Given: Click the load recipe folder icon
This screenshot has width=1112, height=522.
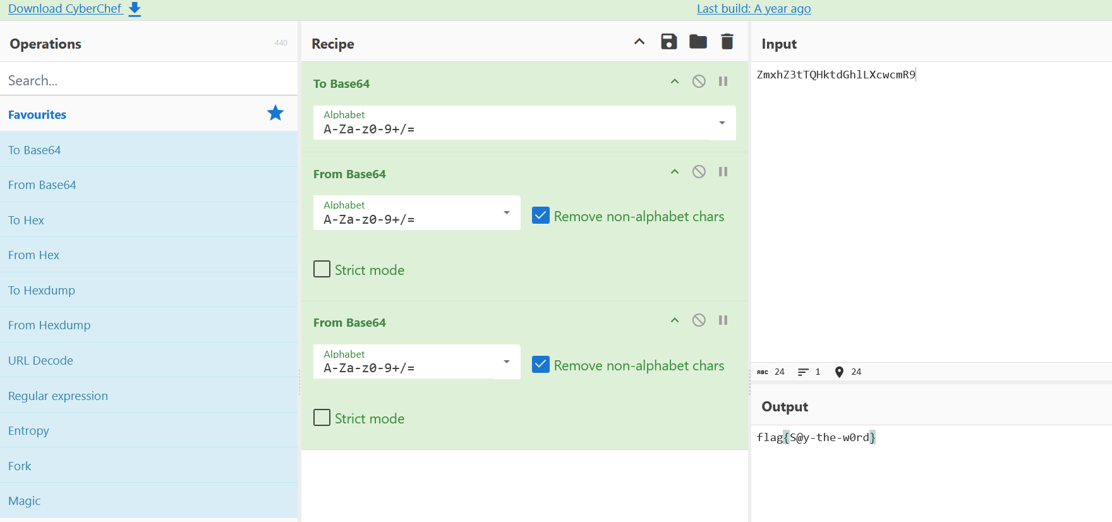Looking at the screenshot, I should 698,42.
